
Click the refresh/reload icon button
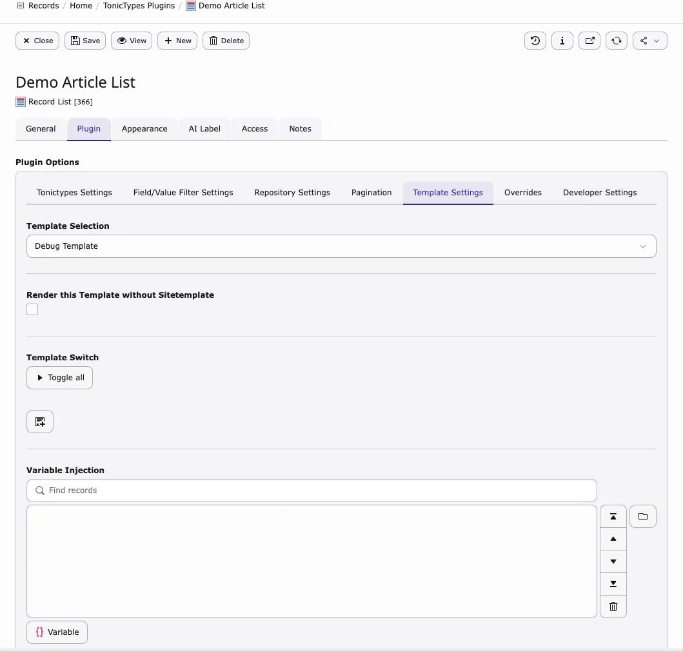tap(617, 41)
